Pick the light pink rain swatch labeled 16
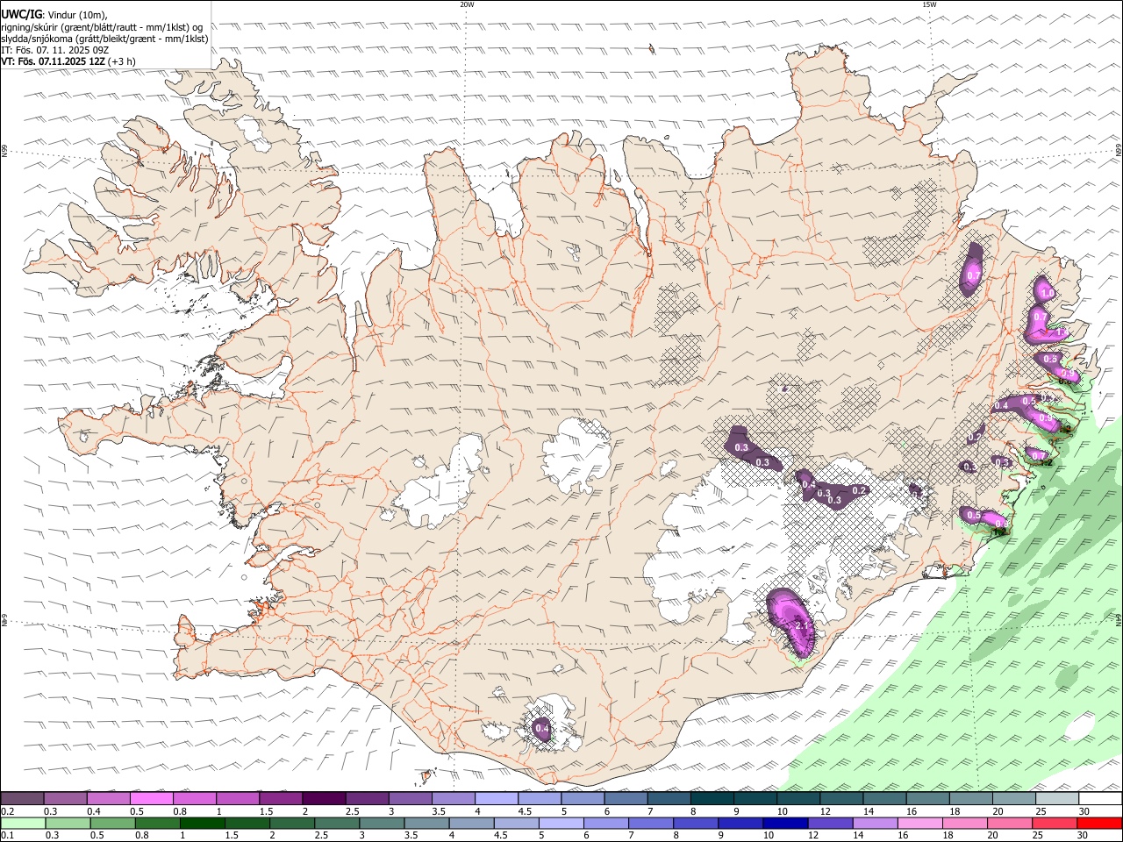This screenshot has width=1123, height=842. click(x=919, y=824)
